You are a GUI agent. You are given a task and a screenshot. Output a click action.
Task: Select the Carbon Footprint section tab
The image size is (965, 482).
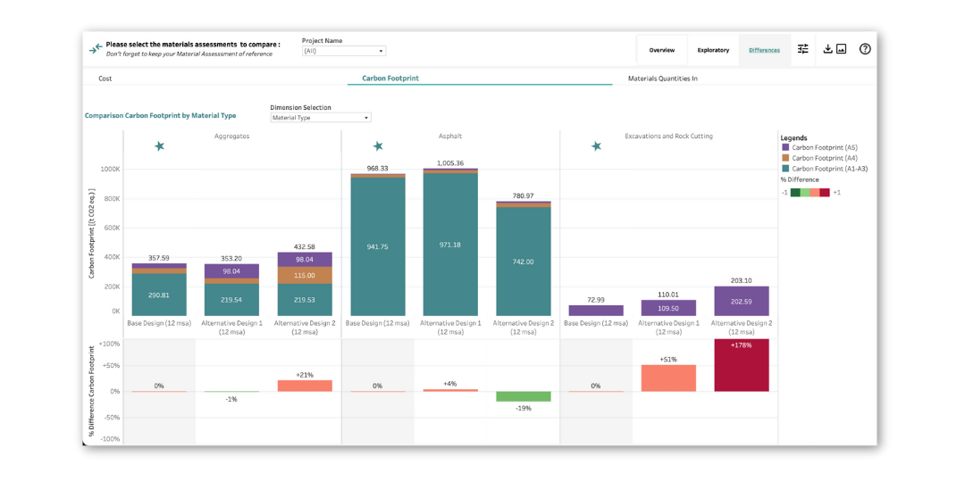click(390, 79)
